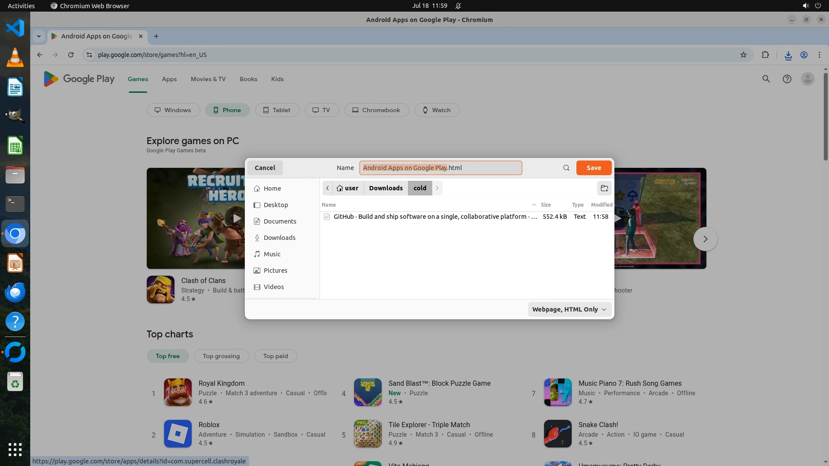Sort files by Name column header
The height and width of the screenshot is (466, 829).
[x=329, y=205]
